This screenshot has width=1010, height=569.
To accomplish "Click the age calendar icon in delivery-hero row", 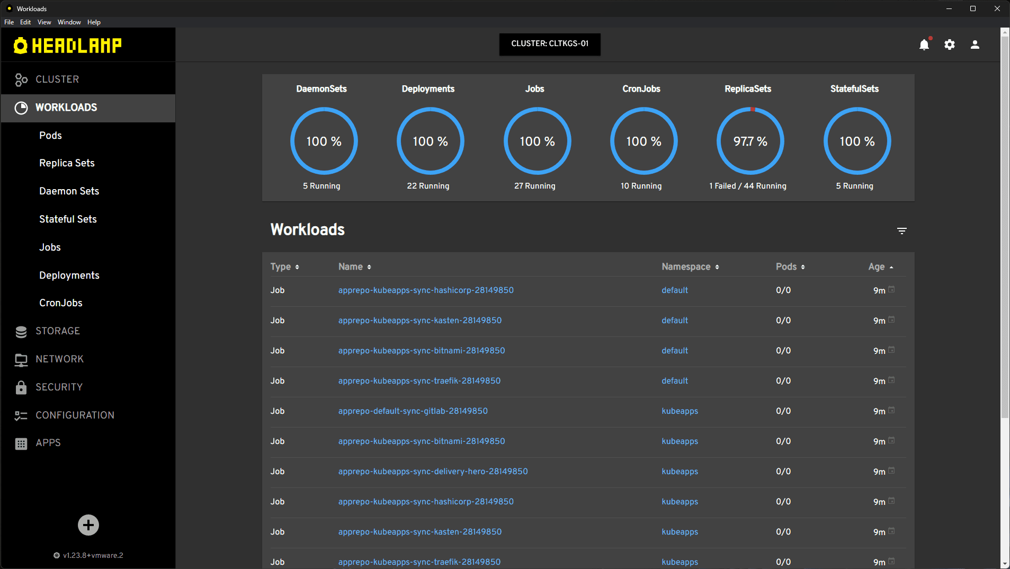I will point(891,470).
